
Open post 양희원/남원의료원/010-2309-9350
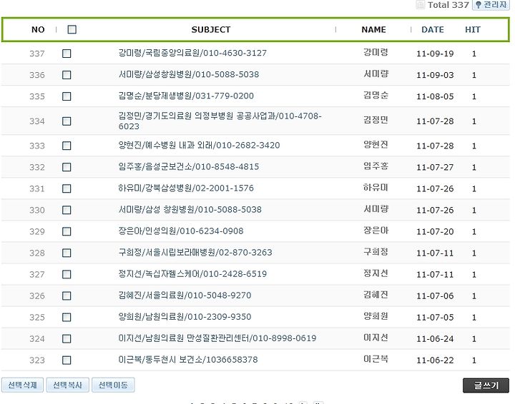[x=185, y=316]
